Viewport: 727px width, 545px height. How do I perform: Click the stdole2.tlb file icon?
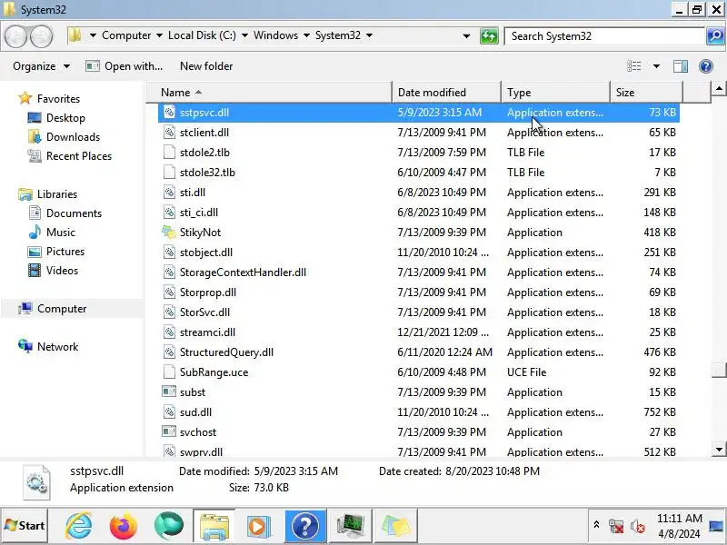tap(169, 153)
